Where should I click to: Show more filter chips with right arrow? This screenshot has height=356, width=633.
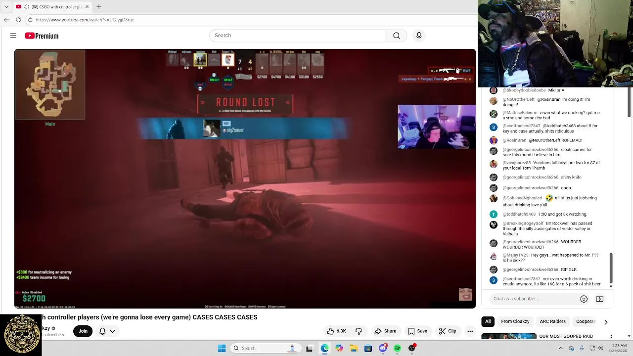(x=606, y=322)
